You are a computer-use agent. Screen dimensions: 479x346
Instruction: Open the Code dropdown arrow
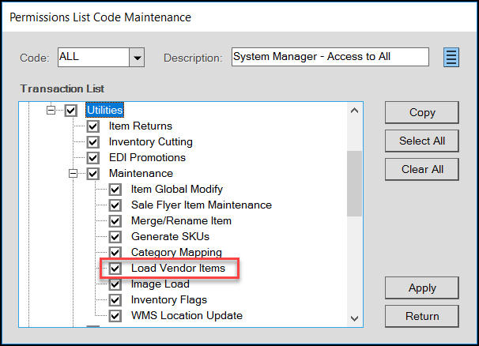coord(137,57)
